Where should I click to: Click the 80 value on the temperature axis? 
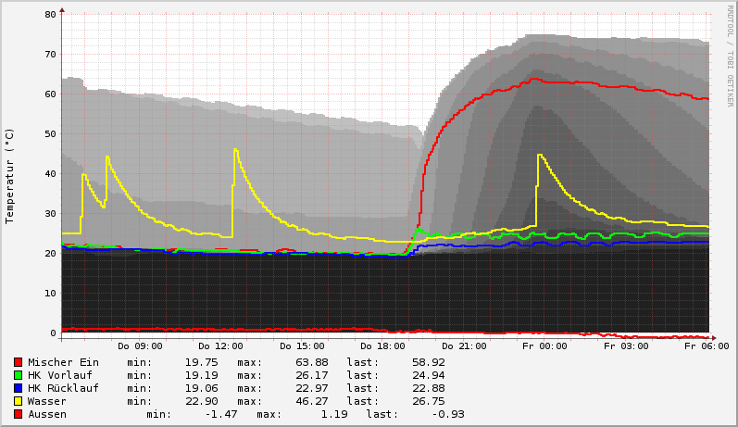(49, 15)
